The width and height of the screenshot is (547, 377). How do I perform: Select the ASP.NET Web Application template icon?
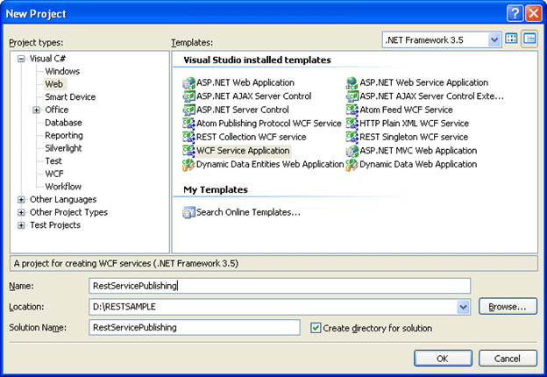point(188,83)
